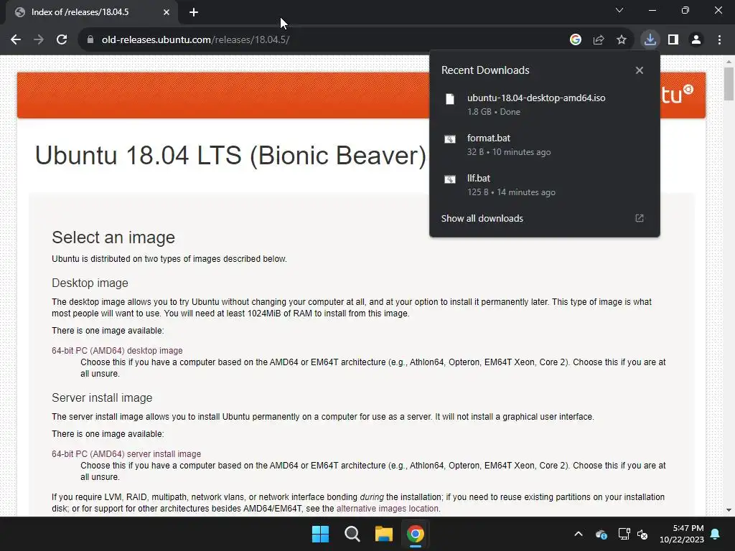Image resolution: width=735 pixels, height=551 pixels.
Task: Open File Explorer from the taskbar
Action: (x=383, y=534)
